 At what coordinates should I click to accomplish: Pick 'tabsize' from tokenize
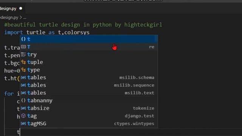click(89, 108)
